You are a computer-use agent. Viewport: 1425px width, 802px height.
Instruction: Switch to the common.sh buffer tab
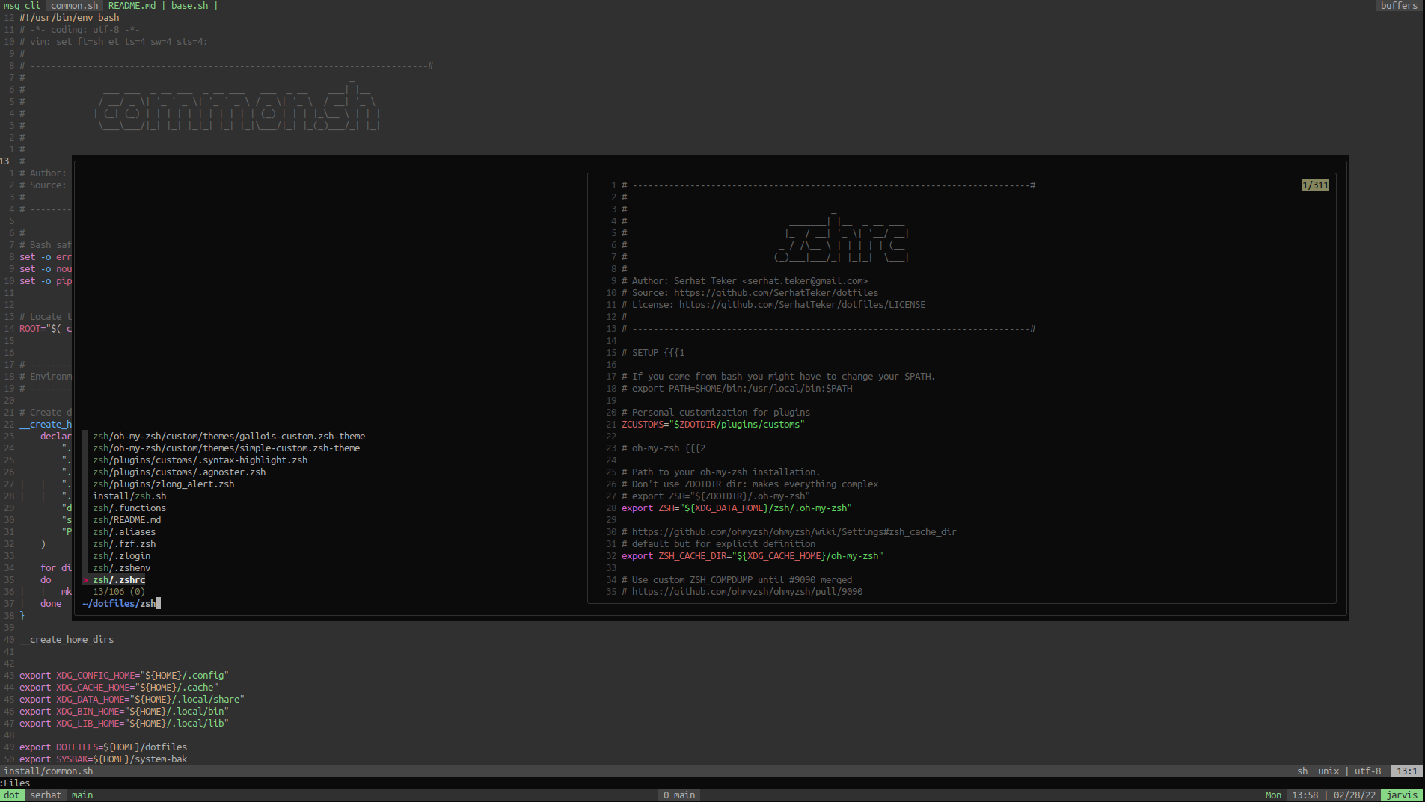(74, 5)
